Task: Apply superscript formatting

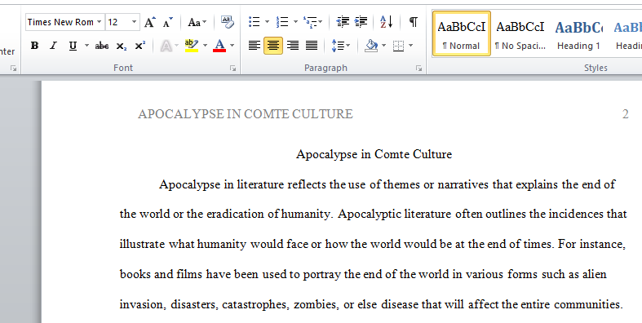Action: (139, 46)
